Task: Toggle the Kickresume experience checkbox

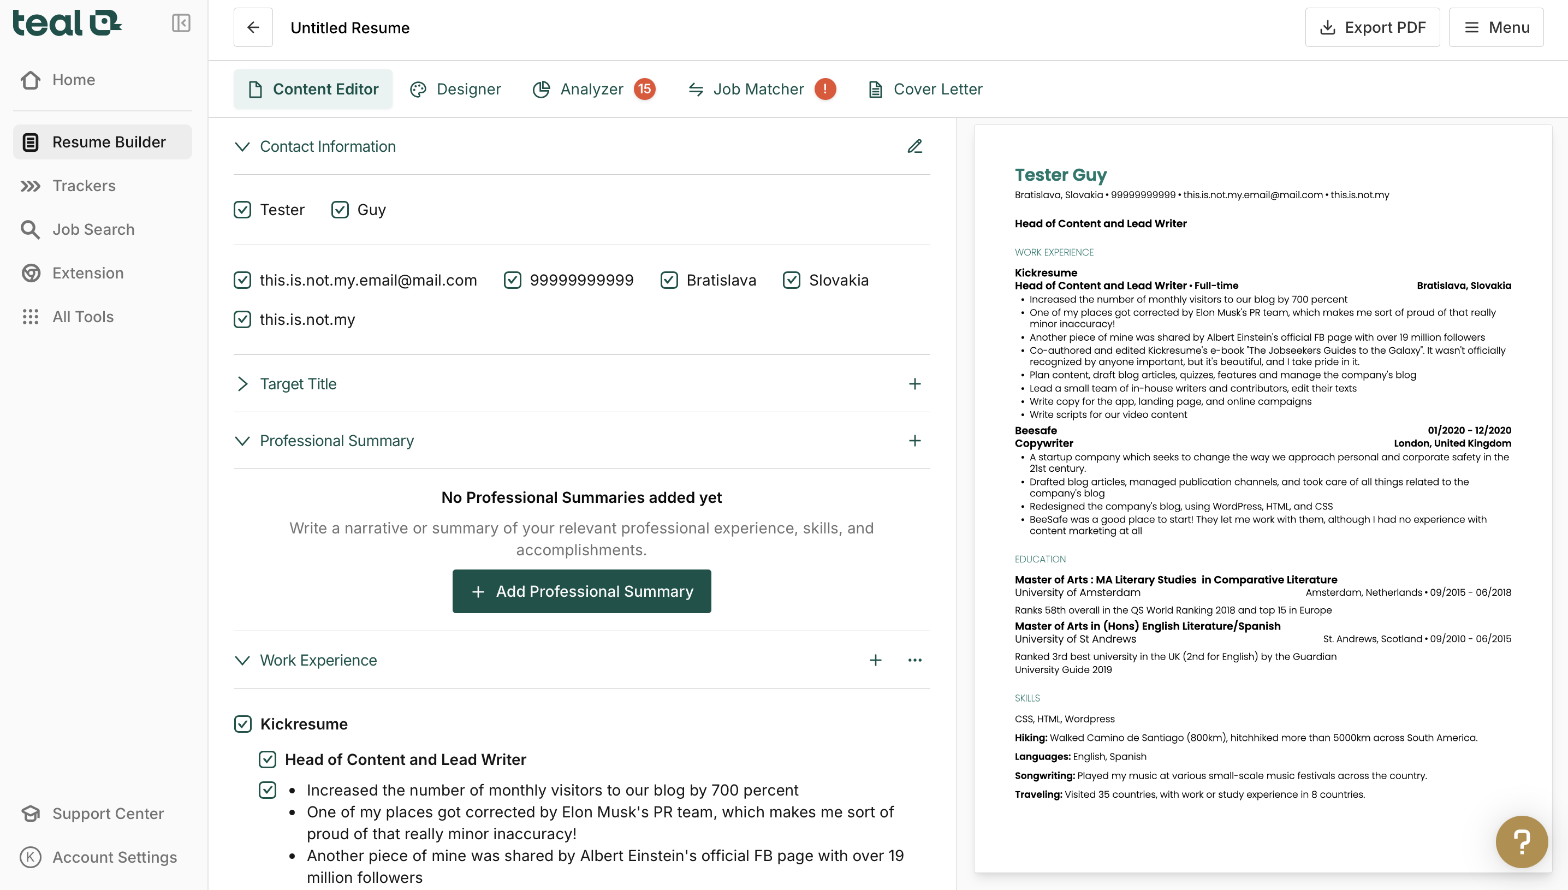Action: click(x=242, y=723)
